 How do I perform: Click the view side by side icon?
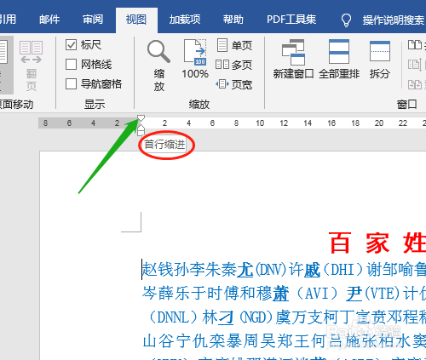[x=415, y=45]
